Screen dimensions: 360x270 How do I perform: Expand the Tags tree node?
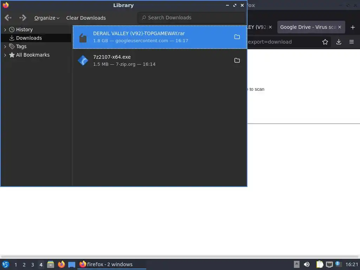click(5, 47)
